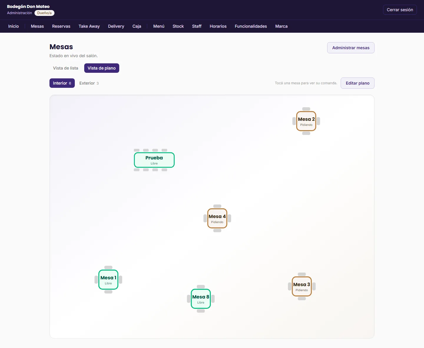The width and height of the screenshot is (424, 348).
Task: Go to Reservas in navigation bar
Action: click(61, 26)
